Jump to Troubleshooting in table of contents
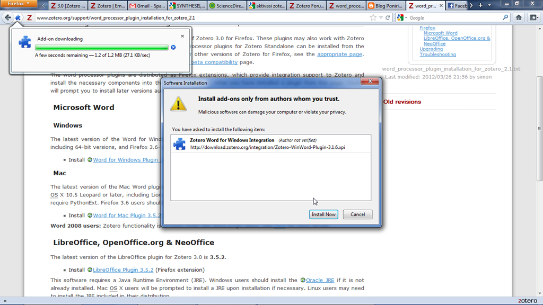Image resolution: width=543 pixels, height=305 pixels. pos(437,55)
